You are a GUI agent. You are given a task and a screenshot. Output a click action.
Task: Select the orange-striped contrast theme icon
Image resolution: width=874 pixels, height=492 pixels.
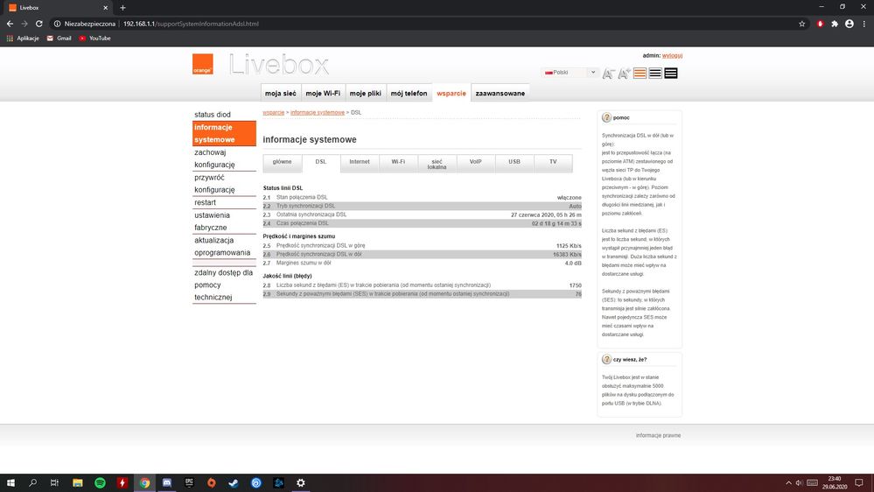640,74
